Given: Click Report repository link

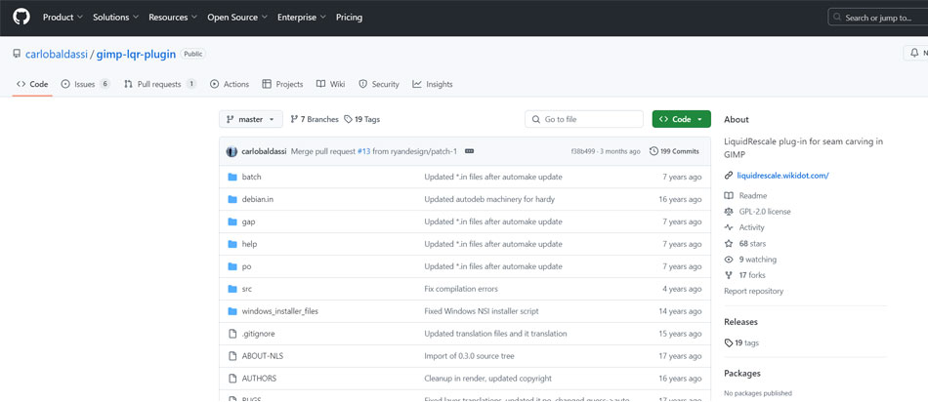Looking at the screenshot, I should [x=753, y=292].
